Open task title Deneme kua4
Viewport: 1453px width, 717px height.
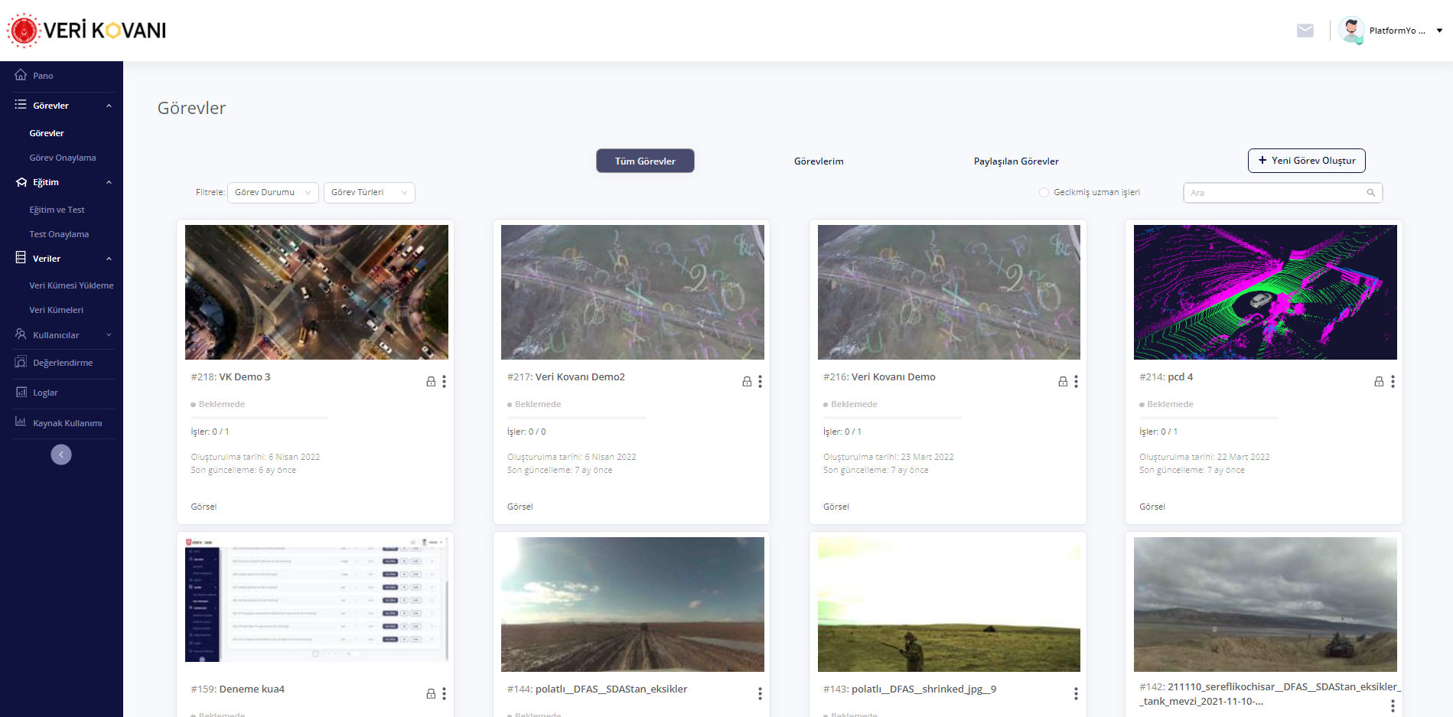click(x=252, y=689)
